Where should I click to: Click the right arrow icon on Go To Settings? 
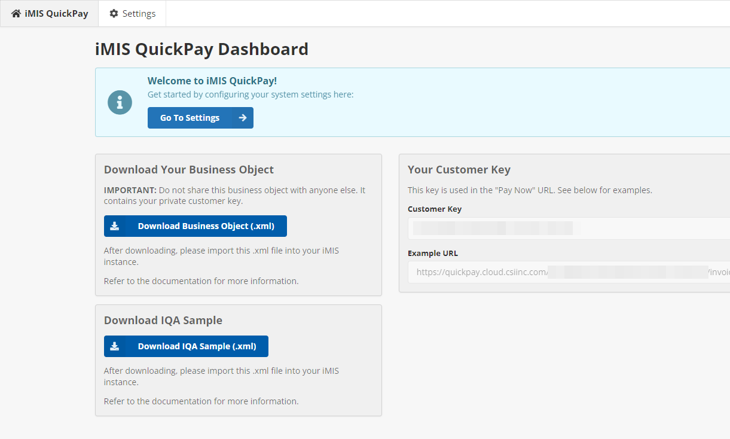(x=242, y=118)
